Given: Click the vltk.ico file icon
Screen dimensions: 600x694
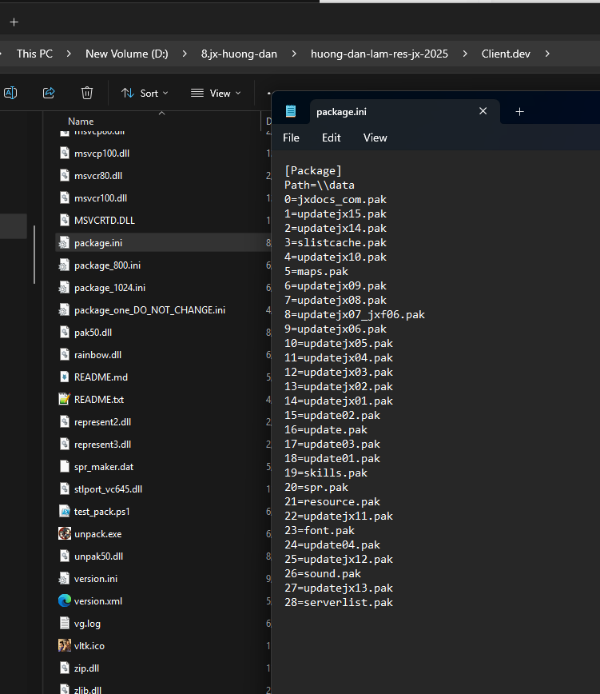Looking at the screenshot, I should coord(65,645).
